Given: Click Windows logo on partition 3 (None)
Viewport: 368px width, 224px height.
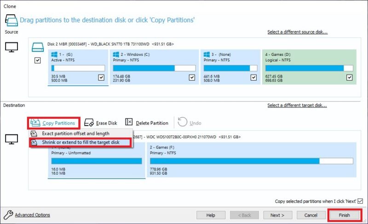Looking at the screenshot, I should tap(207, 54).
